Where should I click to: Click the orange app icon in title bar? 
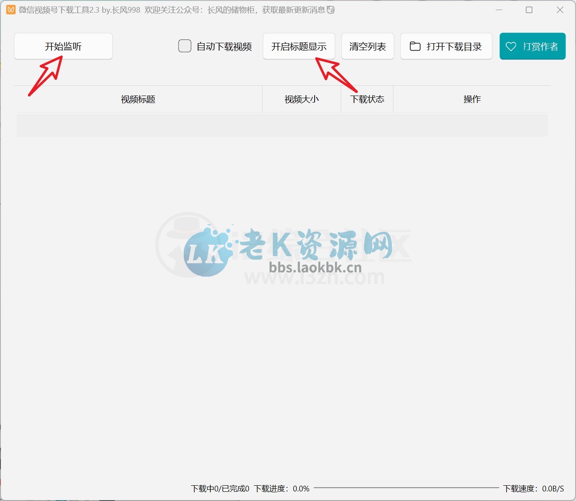11,10
